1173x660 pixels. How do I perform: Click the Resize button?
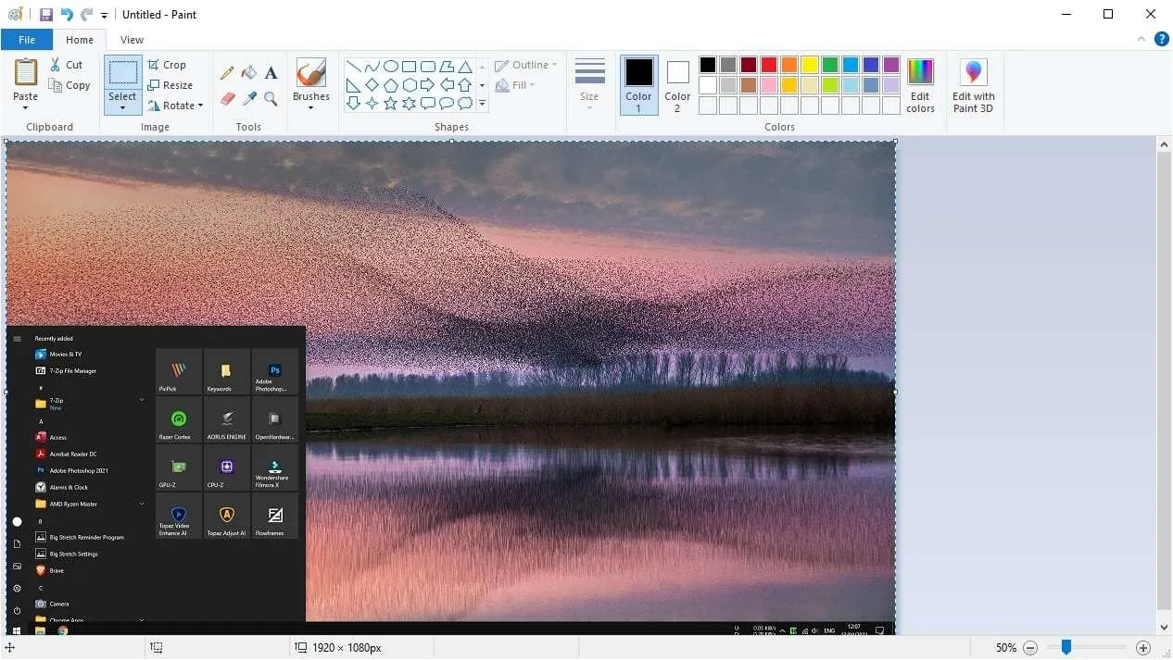pos(170,85)
